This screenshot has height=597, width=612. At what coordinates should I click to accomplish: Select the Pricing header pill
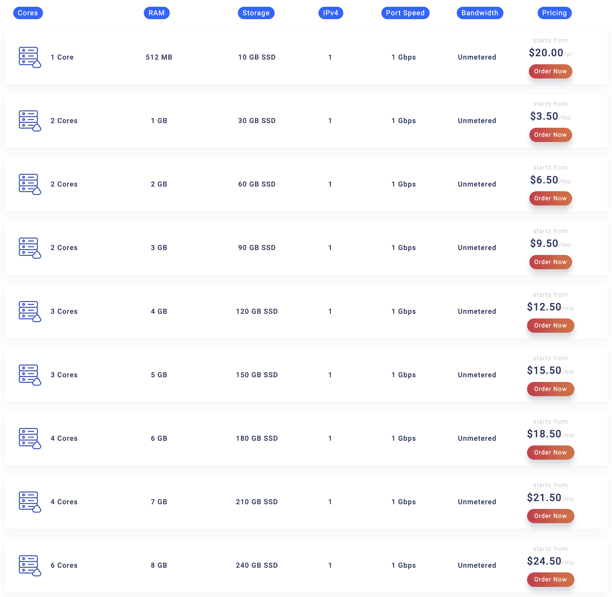[554, 13]
